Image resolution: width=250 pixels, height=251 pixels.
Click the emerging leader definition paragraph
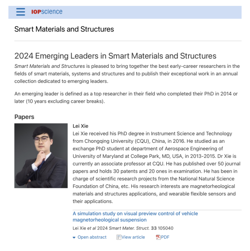126,97
